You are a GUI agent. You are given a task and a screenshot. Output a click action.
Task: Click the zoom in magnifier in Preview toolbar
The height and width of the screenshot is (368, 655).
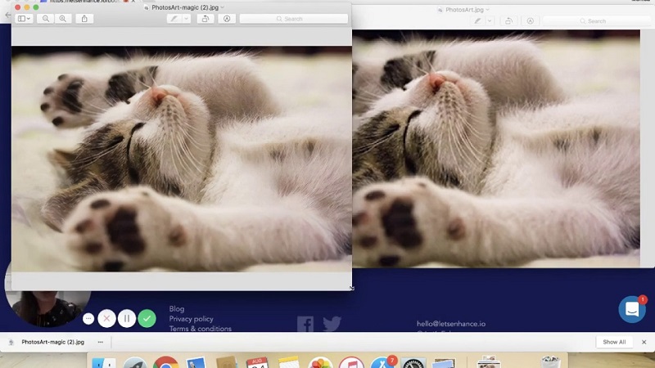(62, 19)
